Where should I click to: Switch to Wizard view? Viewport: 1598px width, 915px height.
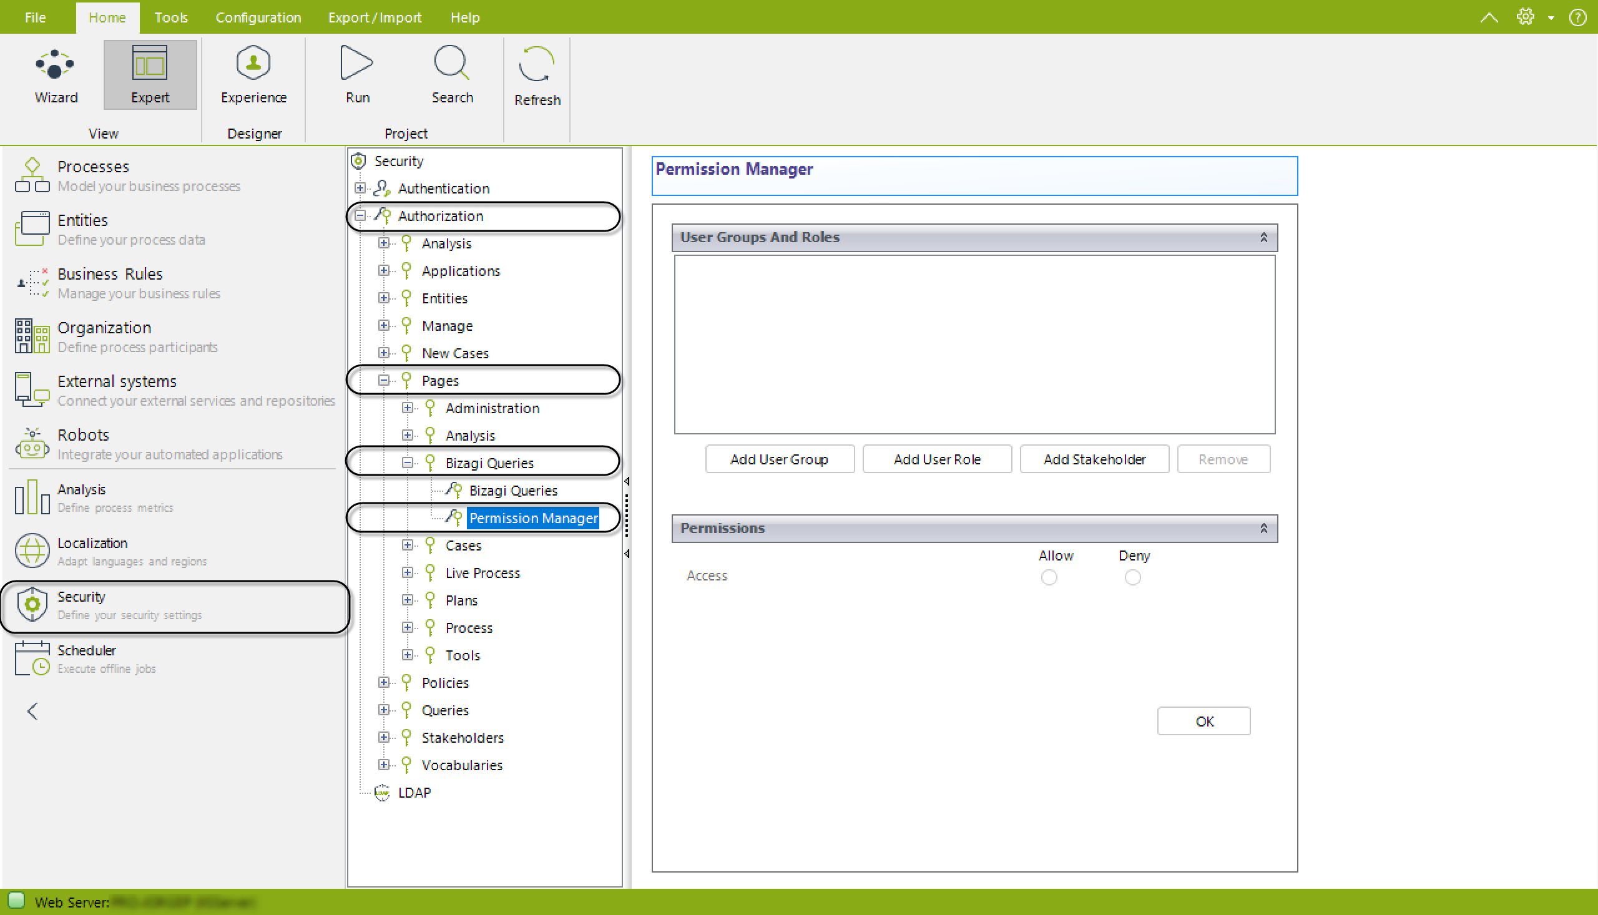(56, 76)
